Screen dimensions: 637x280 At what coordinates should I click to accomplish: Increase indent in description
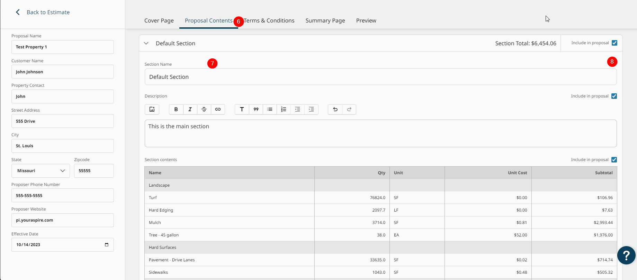pyautogui.click(x=311, y=109)
